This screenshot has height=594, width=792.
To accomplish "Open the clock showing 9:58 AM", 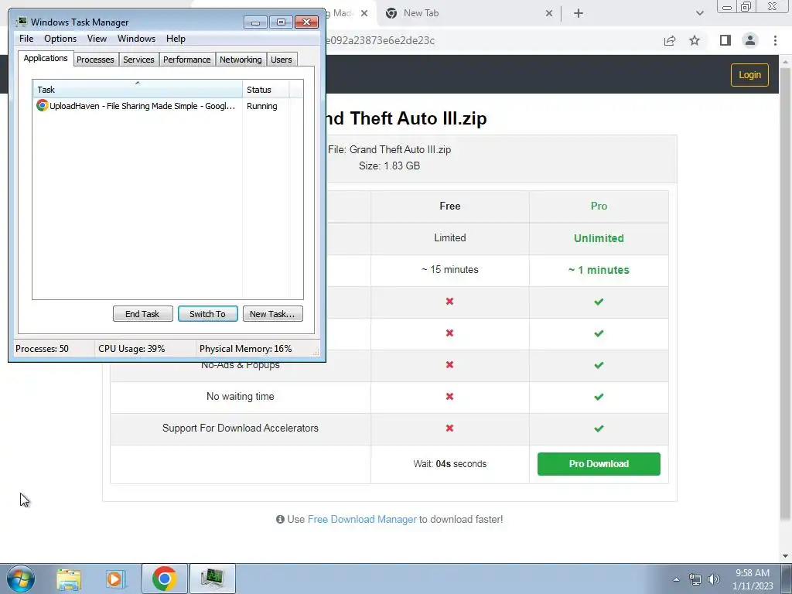I will click(753, 579).
